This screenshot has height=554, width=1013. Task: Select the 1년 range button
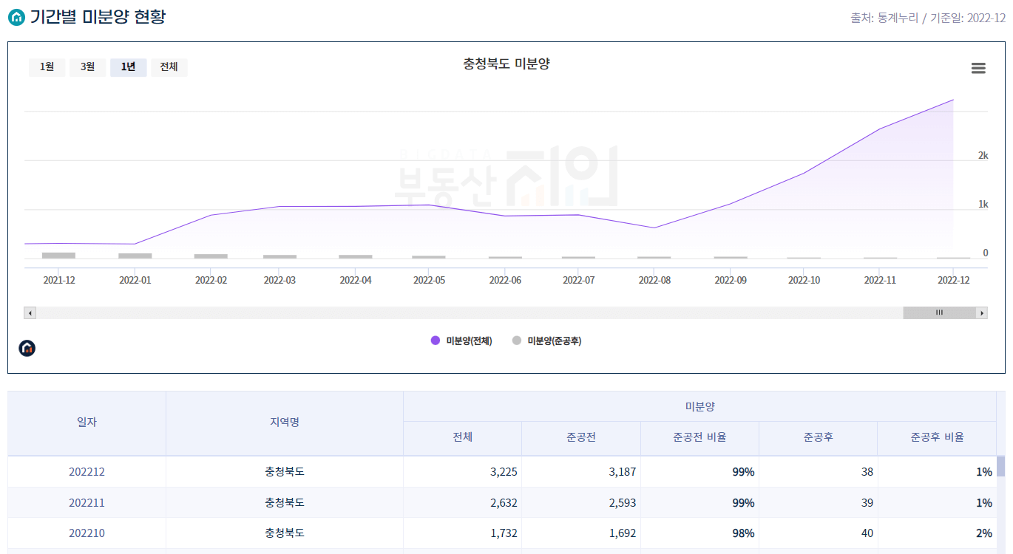pos(129,67)
